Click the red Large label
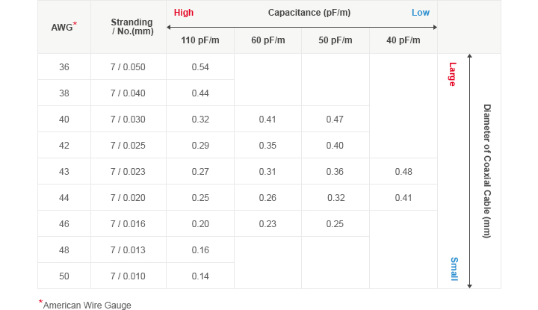Image resolution: width=538 pixels, height=310 pixels. pos(453,75)
